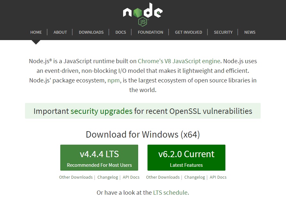Open the FOUNDATION nav link
Viewport: 286px width, 212px height.
[150, 32]
